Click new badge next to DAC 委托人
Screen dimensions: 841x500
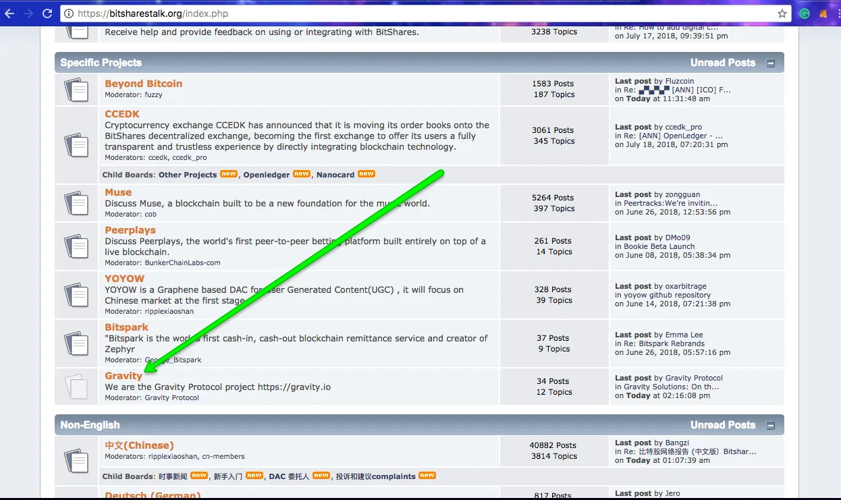(321, 475)
